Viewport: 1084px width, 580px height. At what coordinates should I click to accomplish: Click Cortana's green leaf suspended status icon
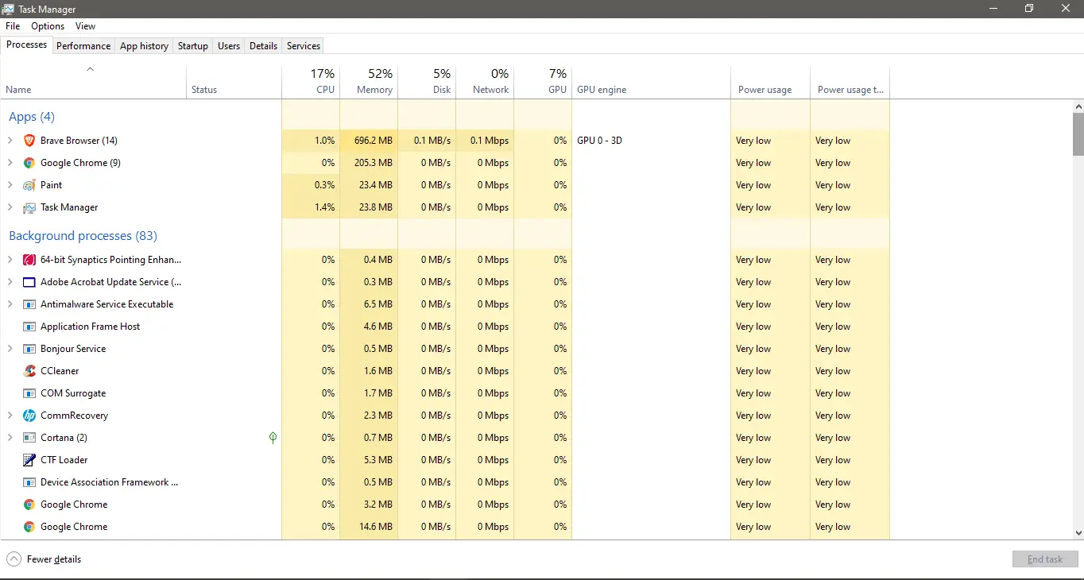point(273,438)
